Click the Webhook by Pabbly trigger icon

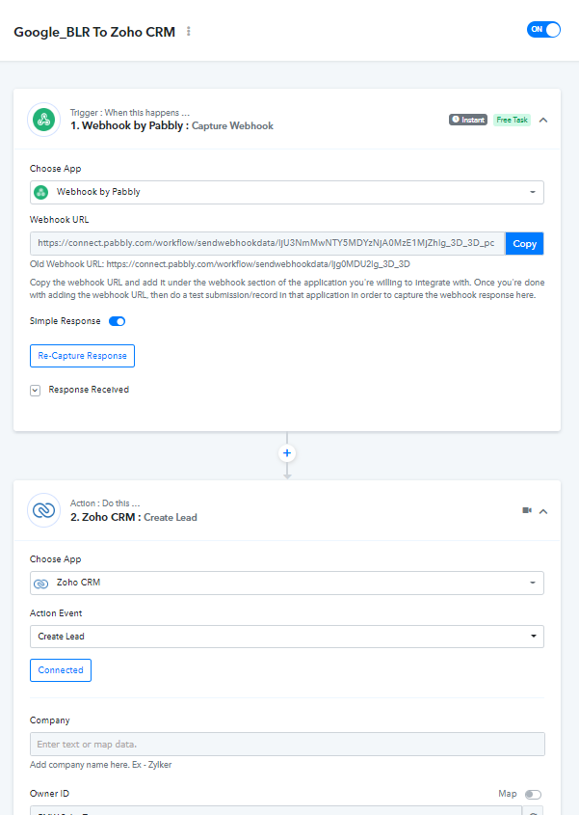(x=44, y=120)
